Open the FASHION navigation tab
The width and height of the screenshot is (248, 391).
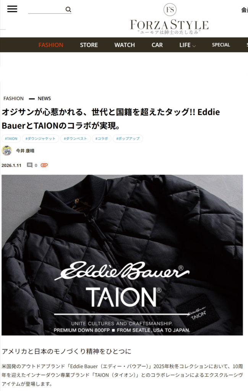(x=51, y=45)
